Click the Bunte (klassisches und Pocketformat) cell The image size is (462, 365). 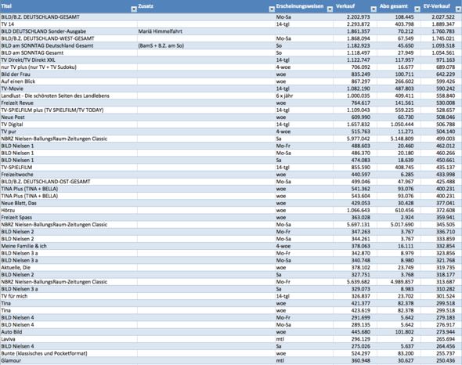tap(69, 353)
